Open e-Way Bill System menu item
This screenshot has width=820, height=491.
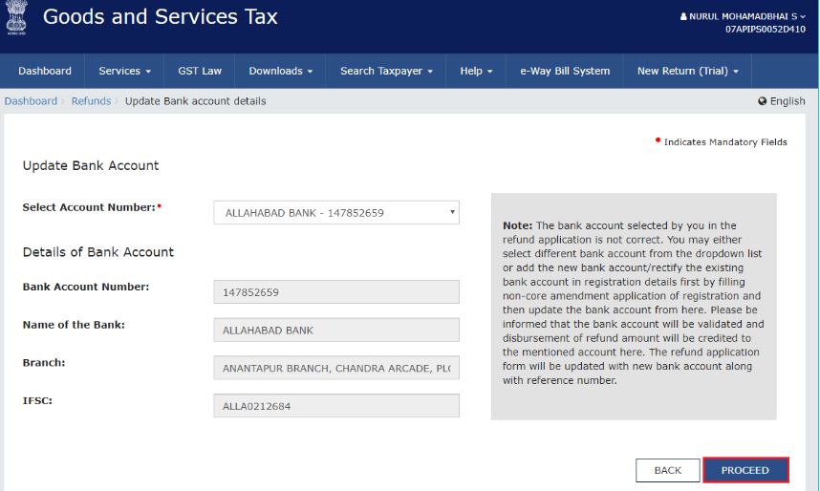564,71
